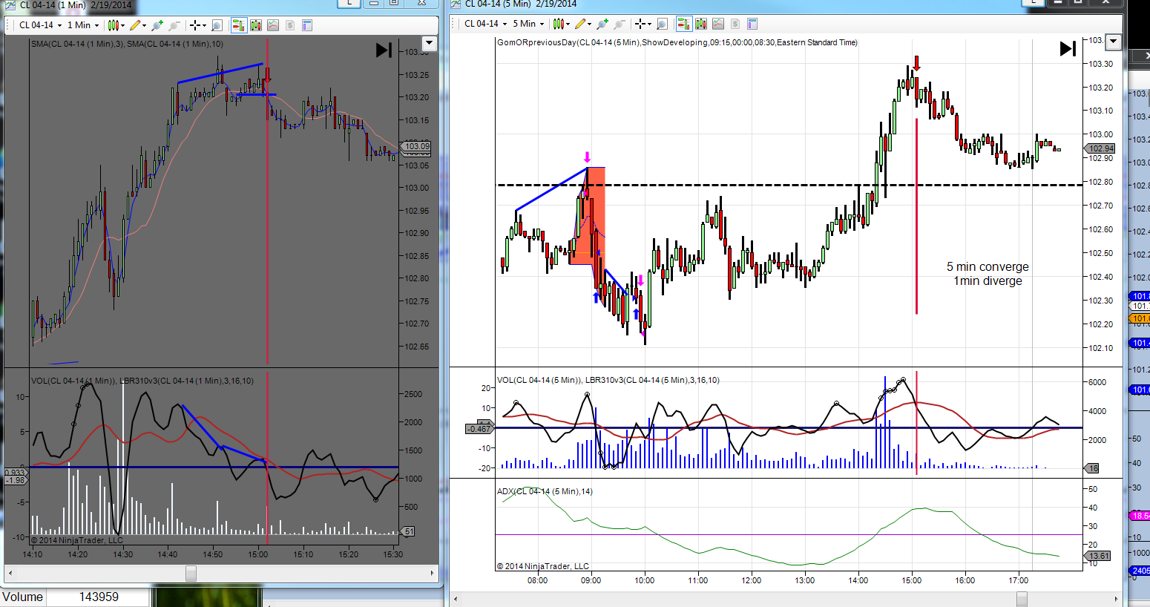Click the left scroll arrow under the 5 Min chart

(456, 599)
